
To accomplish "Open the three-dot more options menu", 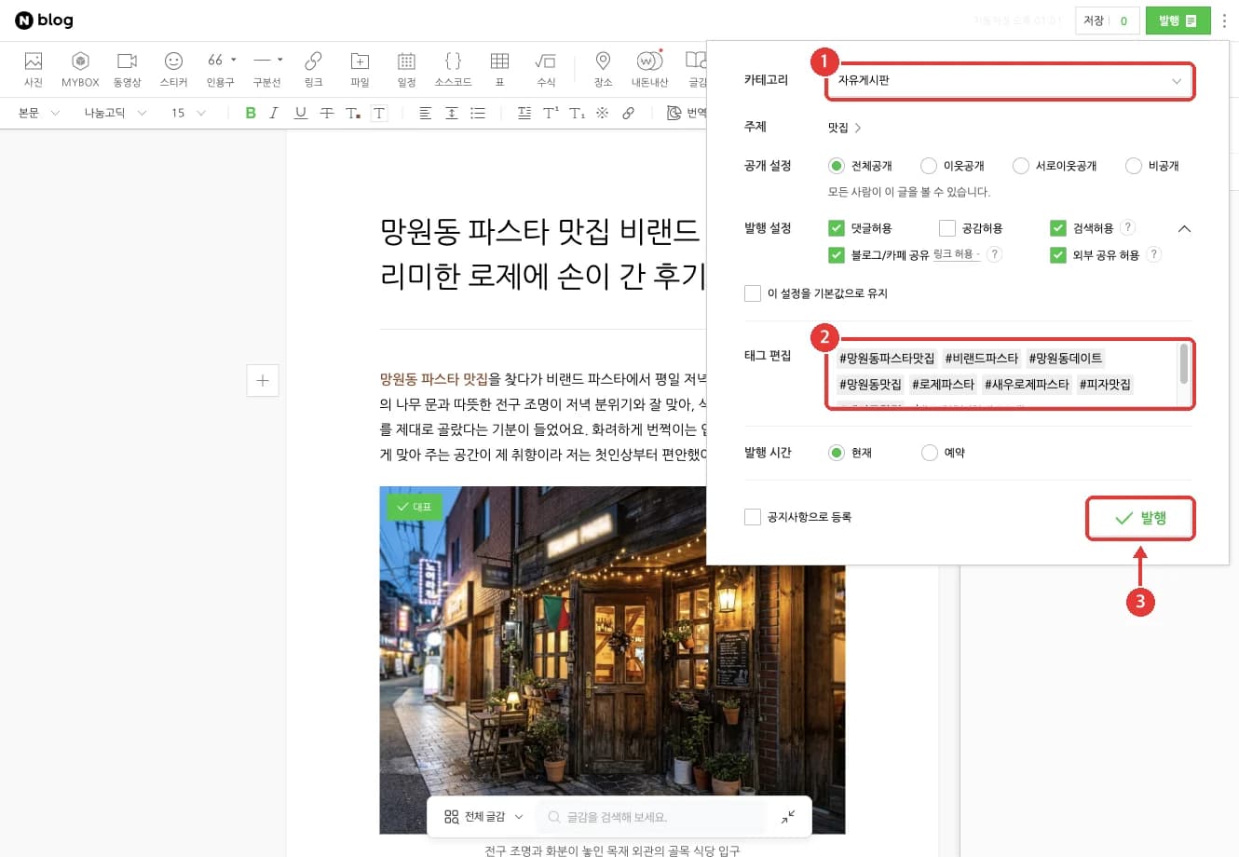I will [1224, 20].
